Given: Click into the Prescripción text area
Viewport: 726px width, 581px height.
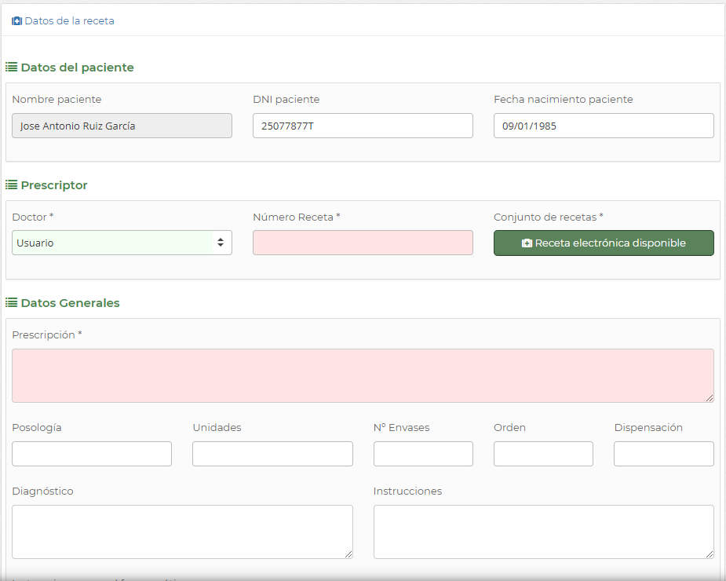Looking at the screenshot, I should click(363, 375).
